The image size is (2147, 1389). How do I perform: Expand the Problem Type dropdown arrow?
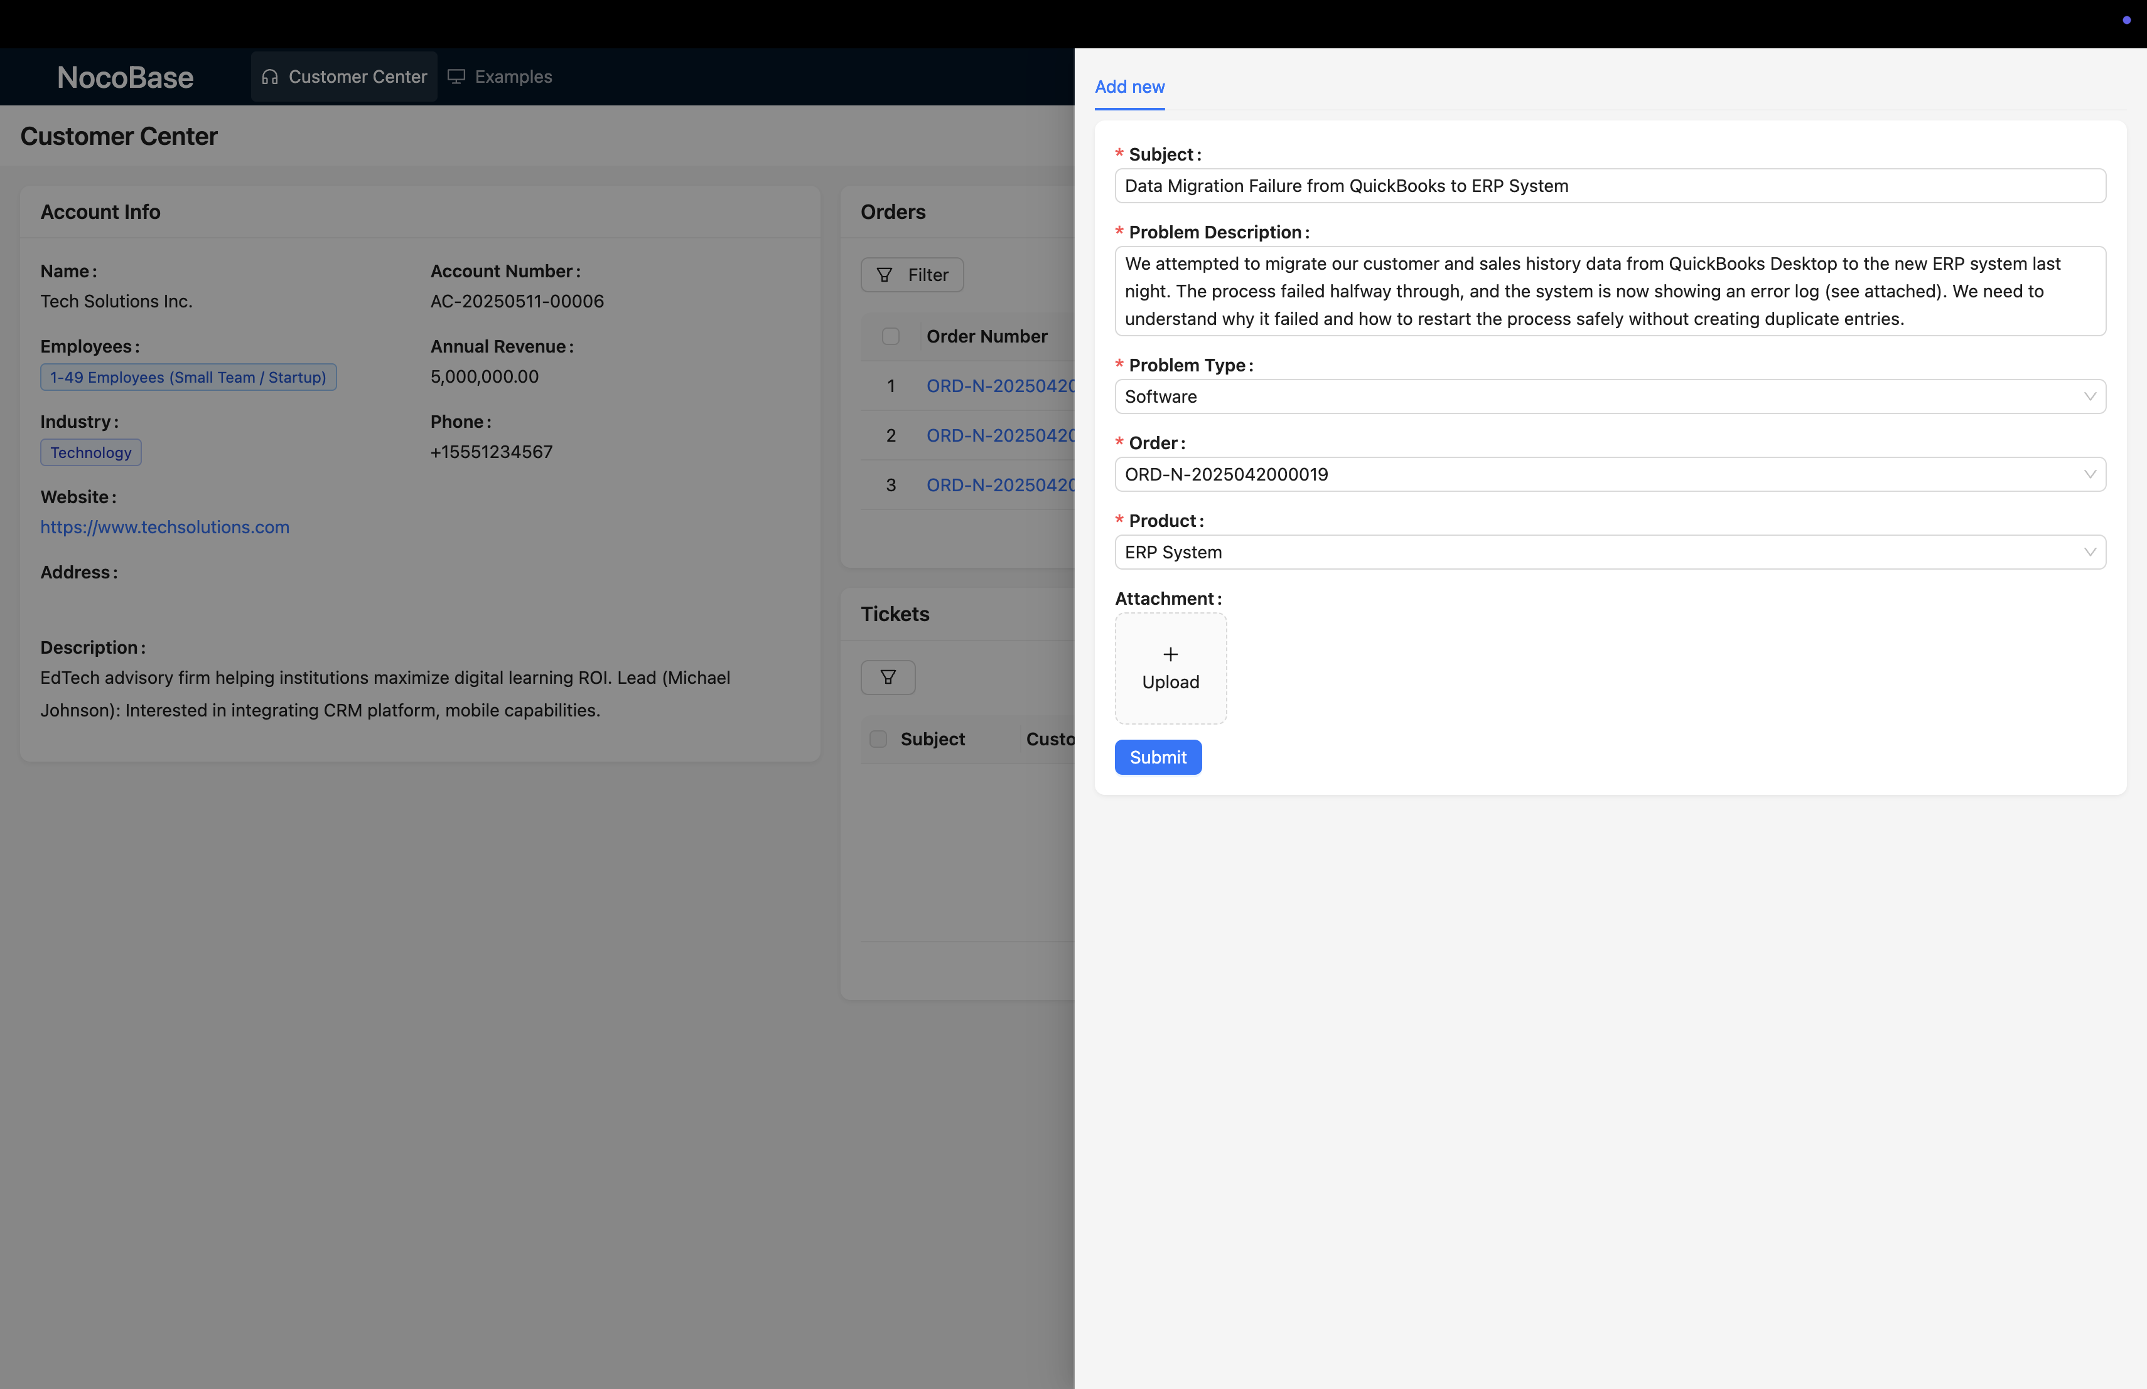tap(2089, 396)
